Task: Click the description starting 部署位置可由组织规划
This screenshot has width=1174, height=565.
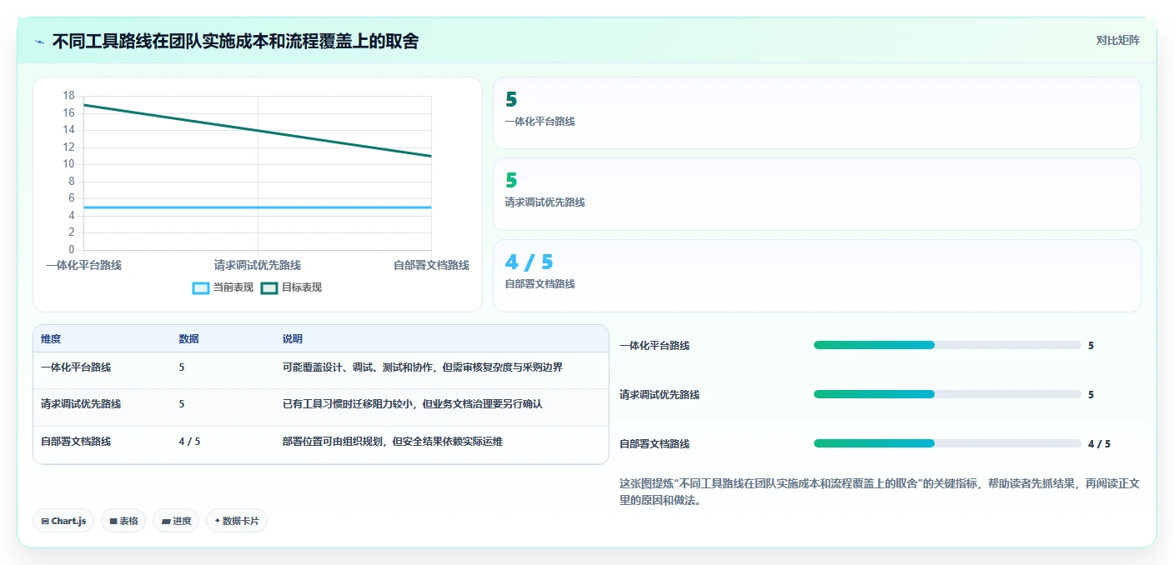Action: coord(393,442)
